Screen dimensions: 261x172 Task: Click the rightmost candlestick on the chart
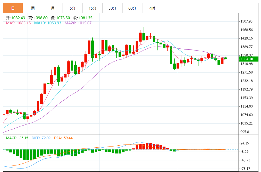[x=225, y=58]
